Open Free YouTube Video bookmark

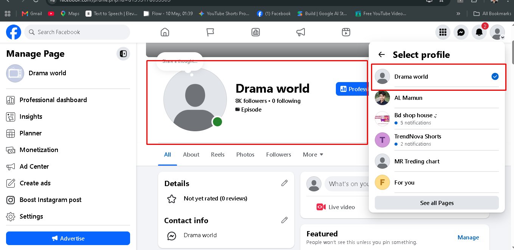point(381,13)
